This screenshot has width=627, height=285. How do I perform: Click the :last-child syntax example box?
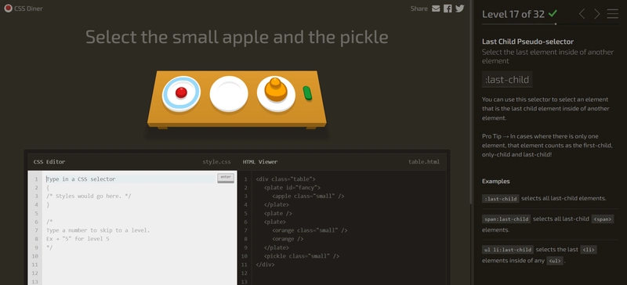(x=507, y=80)
